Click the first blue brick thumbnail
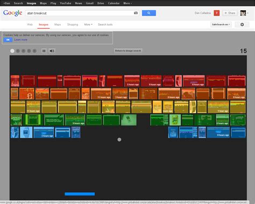 tap(15, 132)
